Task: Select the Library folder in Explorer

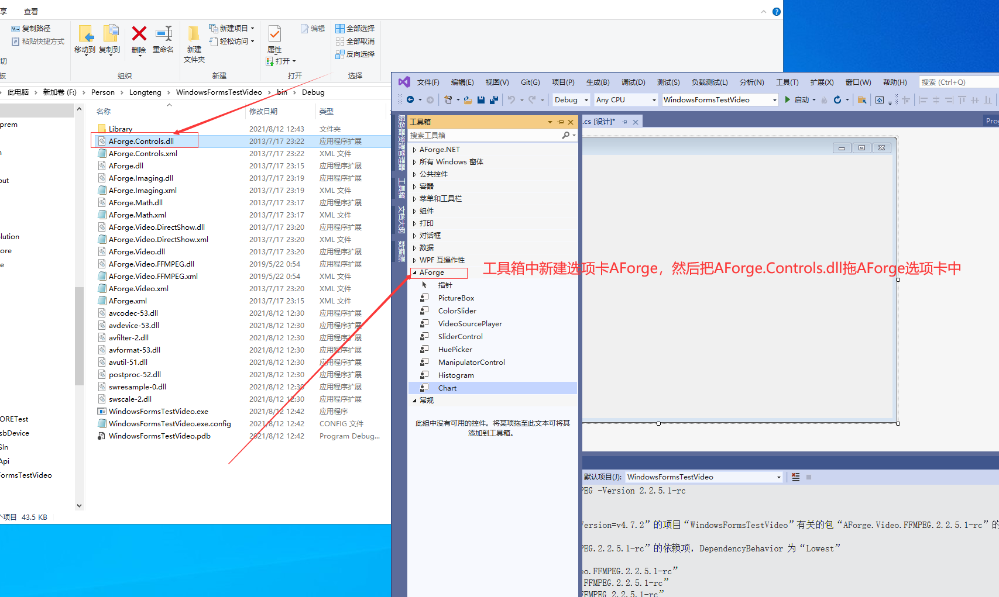Action: click(x=121, y=129)
